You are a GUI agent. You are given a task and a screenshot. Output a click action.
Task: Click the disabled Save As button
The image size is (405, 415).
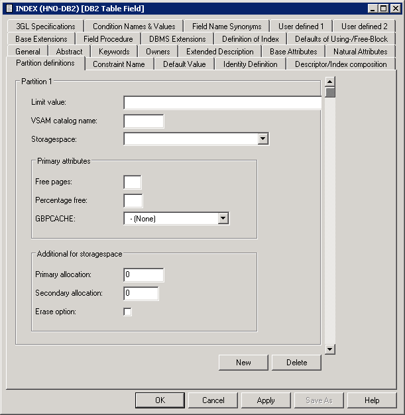319,400
